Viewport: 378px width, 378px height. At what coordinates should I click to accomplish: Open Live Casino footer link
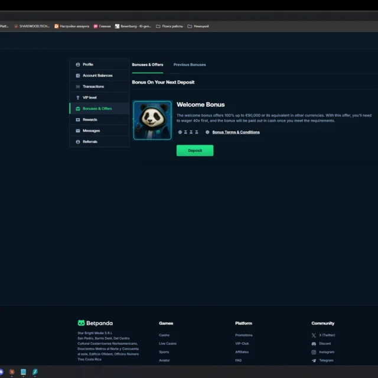click(168, 344)
